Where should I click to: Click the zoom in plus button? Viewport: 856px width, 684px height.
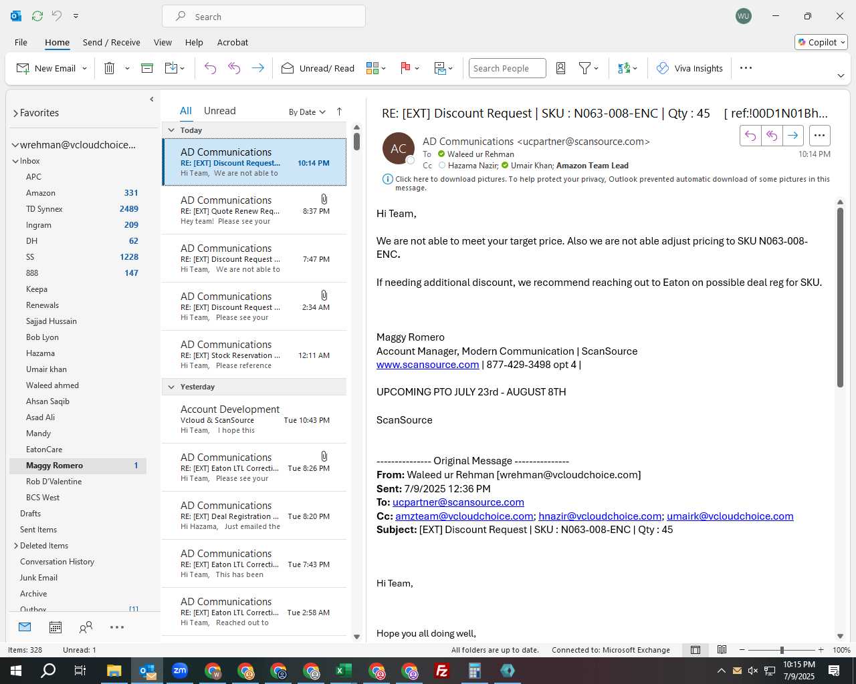coord(821,650)
